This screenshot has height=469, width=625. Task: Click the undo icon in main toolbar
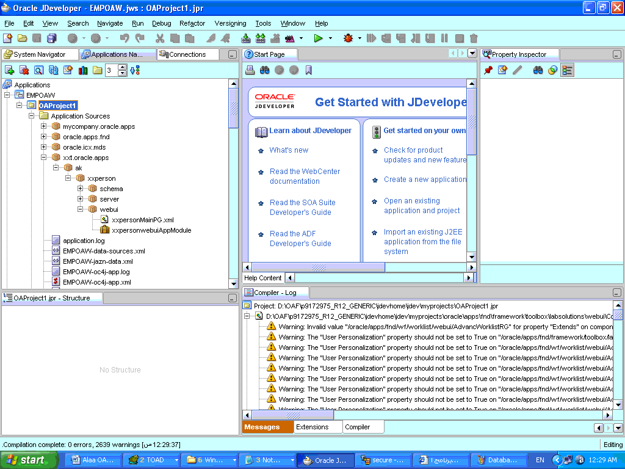coord(125,38)
